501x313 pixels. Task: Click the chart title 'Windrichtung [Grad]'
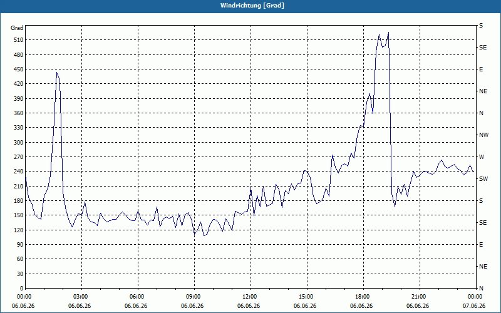pos(252,6)
